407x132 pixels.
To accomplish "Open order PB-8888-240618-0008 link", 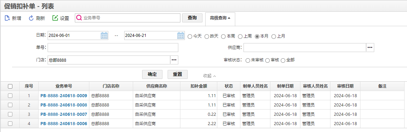I will 63,105.
